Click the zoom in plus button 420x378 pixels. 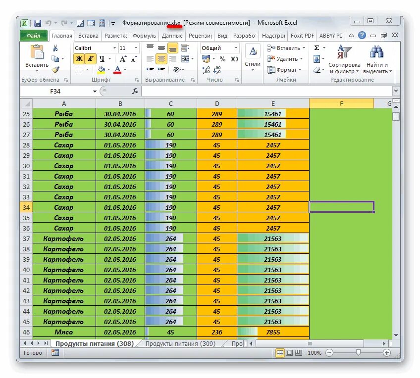[x=386, y=353]
